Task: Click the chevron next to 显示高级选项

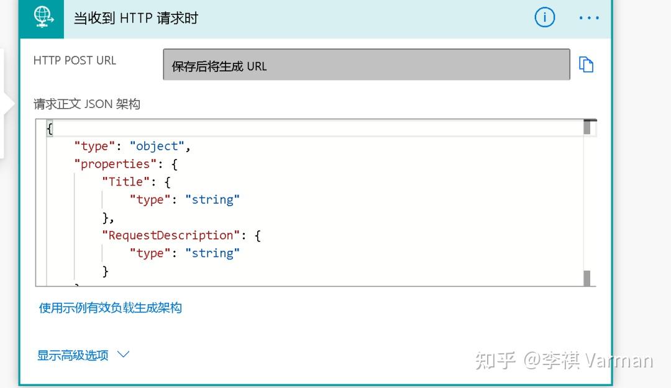Action: point(122,354)
